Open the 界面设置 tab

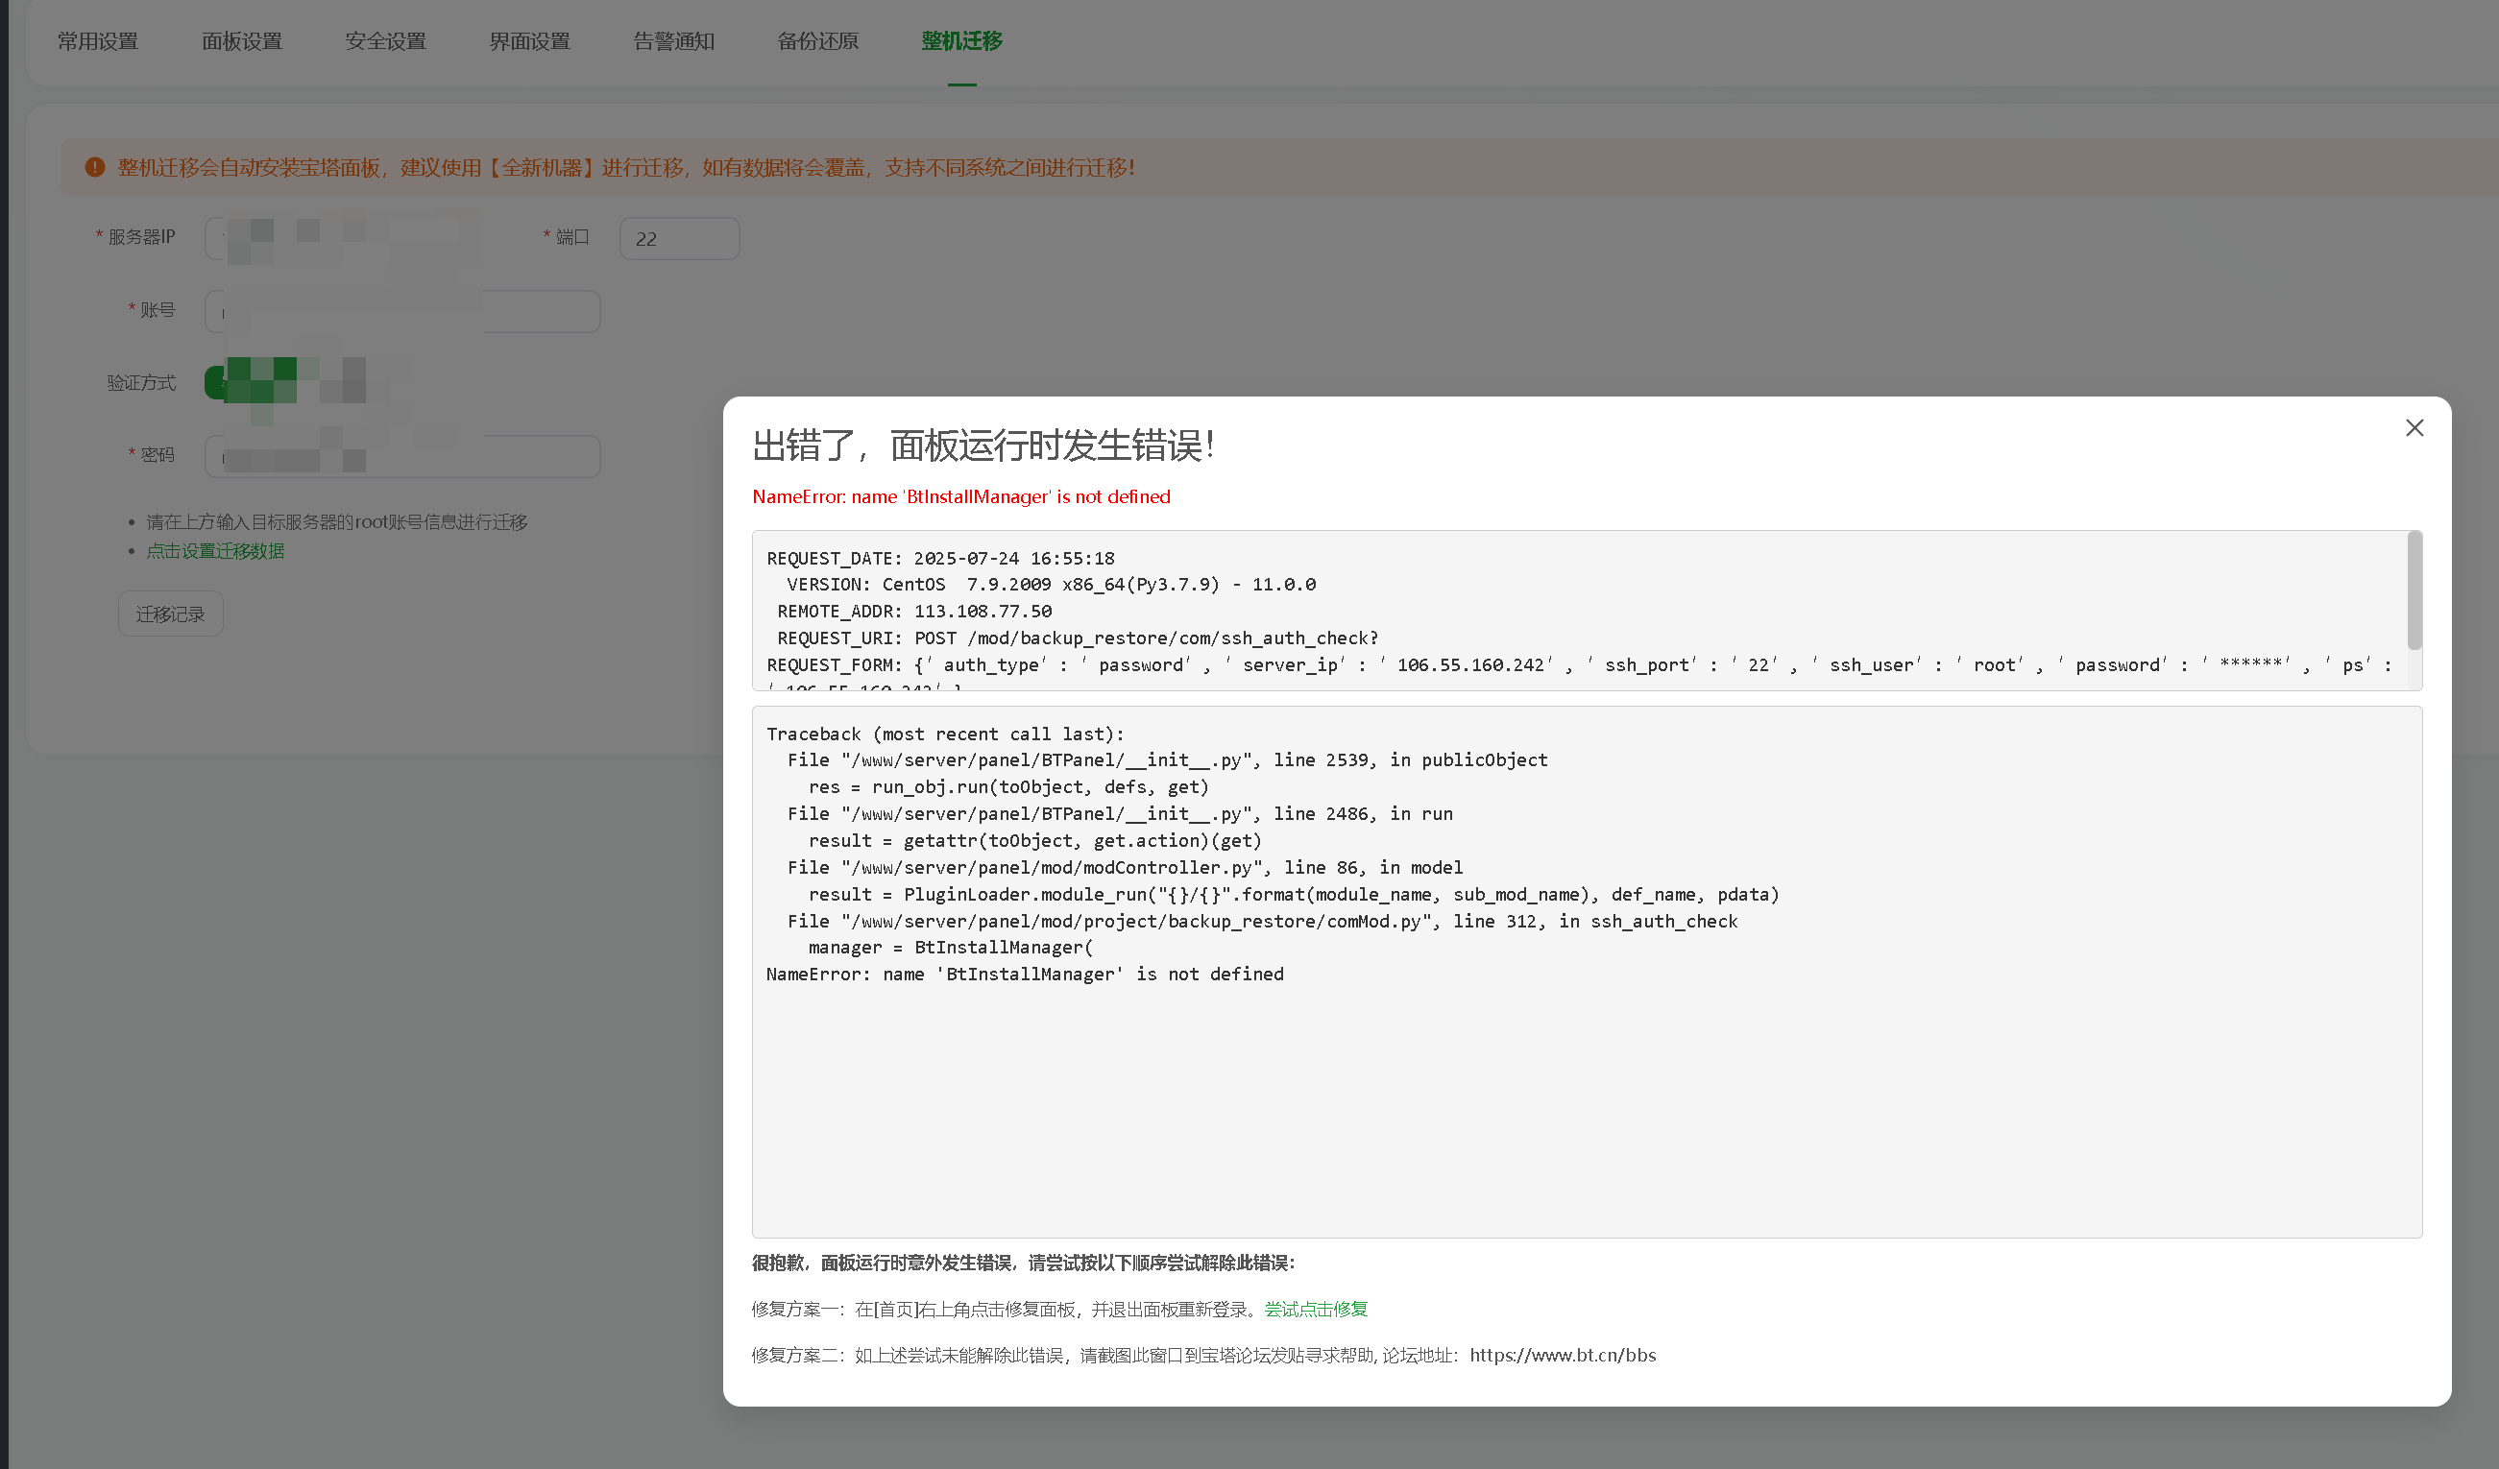tap(529, 40)
